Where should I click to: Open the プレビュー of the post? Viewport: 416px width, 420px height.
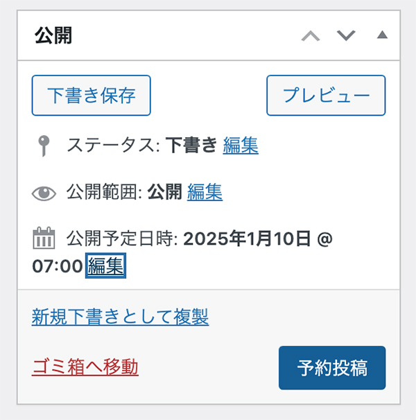326,96
